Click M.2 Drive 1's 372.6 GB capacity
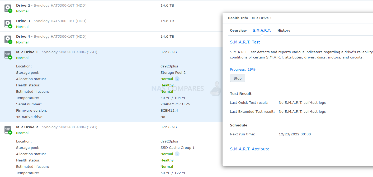The image size is (373, 177). coord(169,52)
